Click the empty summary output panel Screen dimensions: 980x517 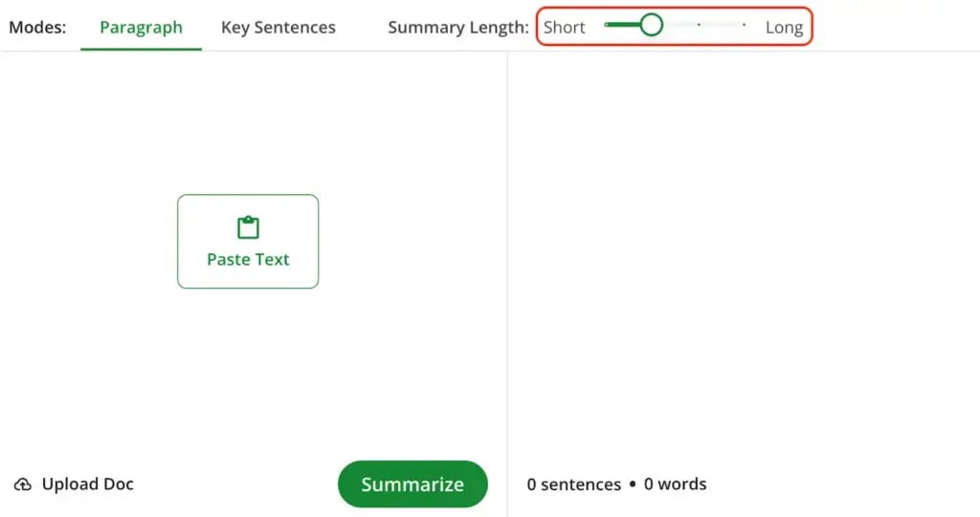click(743, 248)
